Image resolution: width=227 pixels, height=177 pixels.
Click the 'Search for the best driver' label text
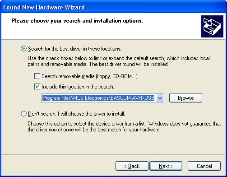point(74,49)
